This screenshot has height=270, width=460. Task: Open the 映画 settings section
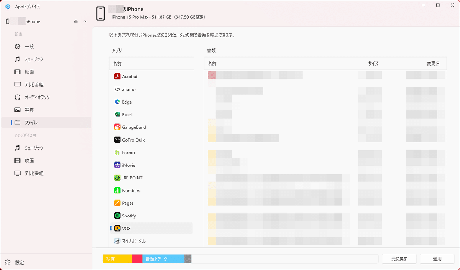46,72
